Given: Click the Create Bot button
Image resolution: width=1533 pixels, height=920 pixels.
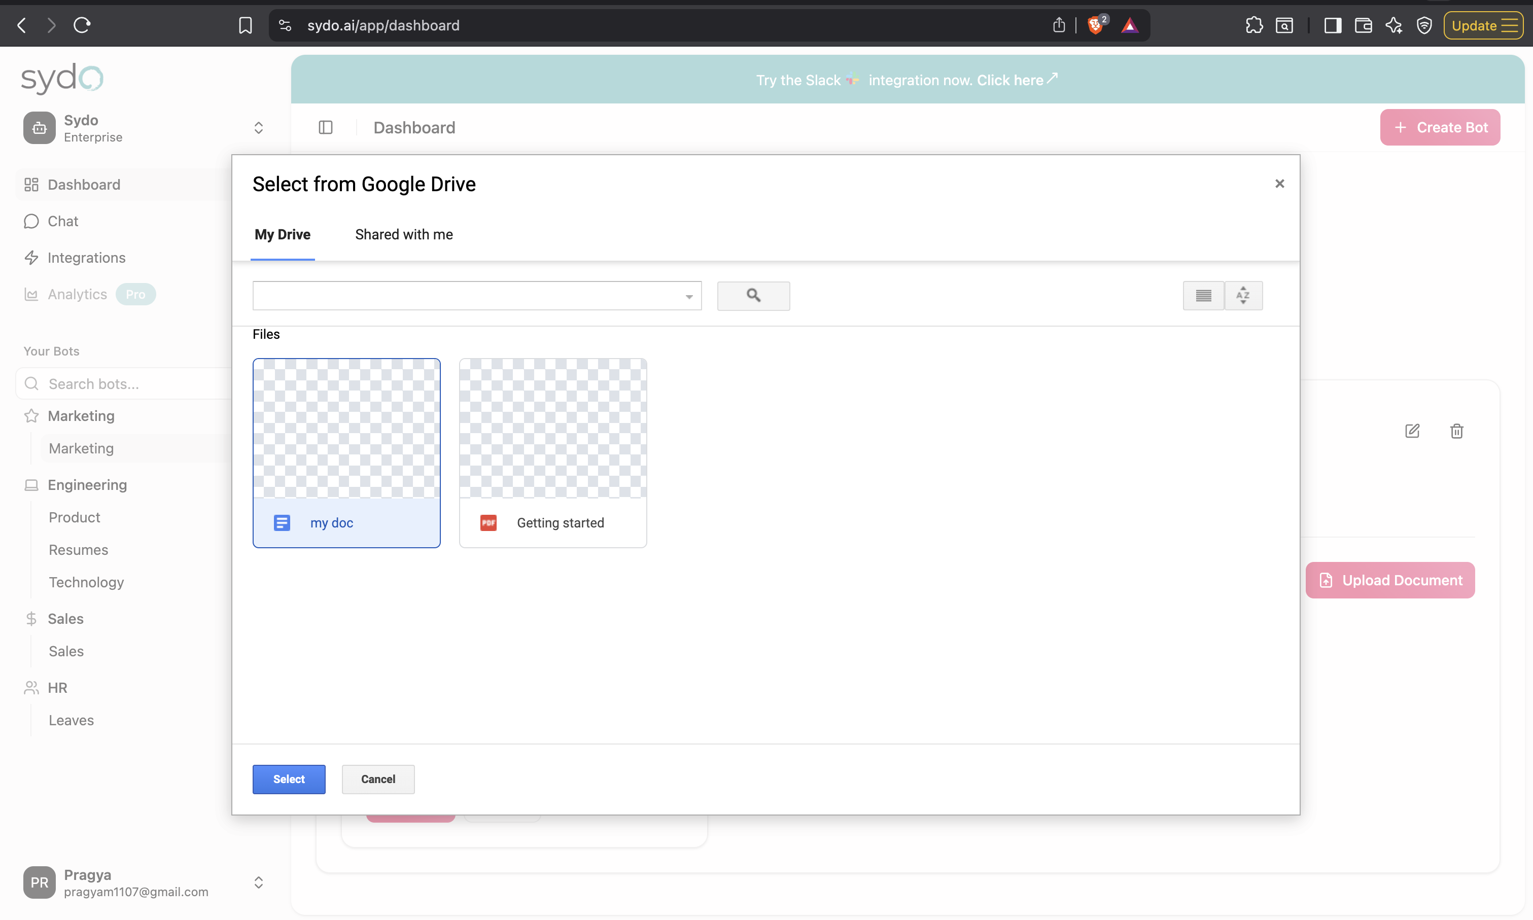Looking at the screenshot, I should (x=1440, y=128).
